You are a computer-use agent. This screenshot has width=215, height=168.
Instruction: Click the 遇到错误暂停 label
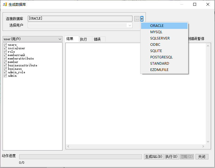click(196, 39)
